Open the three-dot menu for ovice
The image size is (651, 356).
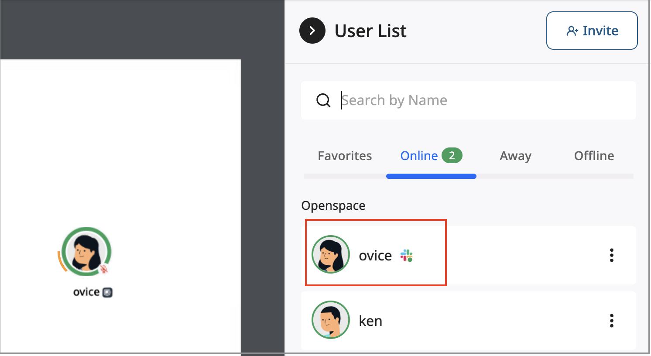click(612, 255)
